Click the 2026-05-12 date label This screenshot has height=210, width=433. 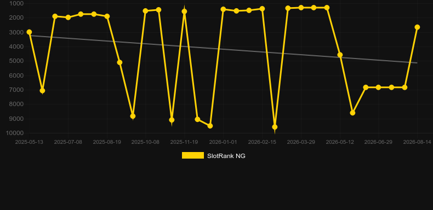(x=340, y=142)
